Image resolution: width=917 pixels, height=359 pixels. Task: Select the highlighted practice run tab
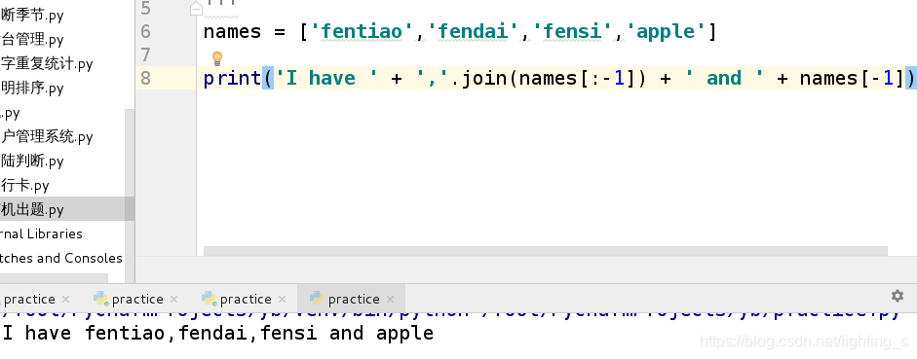(x=352, y=300)
